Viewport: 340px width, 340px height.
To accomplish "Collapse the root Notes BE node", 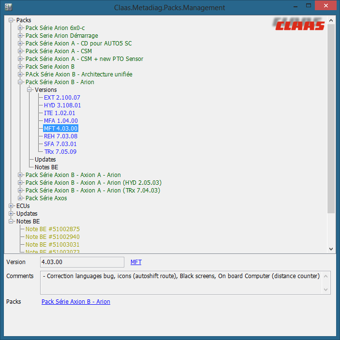I will tap(11, 222).
